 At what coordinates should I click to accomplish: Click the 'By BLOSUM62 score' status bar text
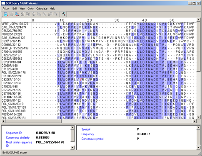15,153
